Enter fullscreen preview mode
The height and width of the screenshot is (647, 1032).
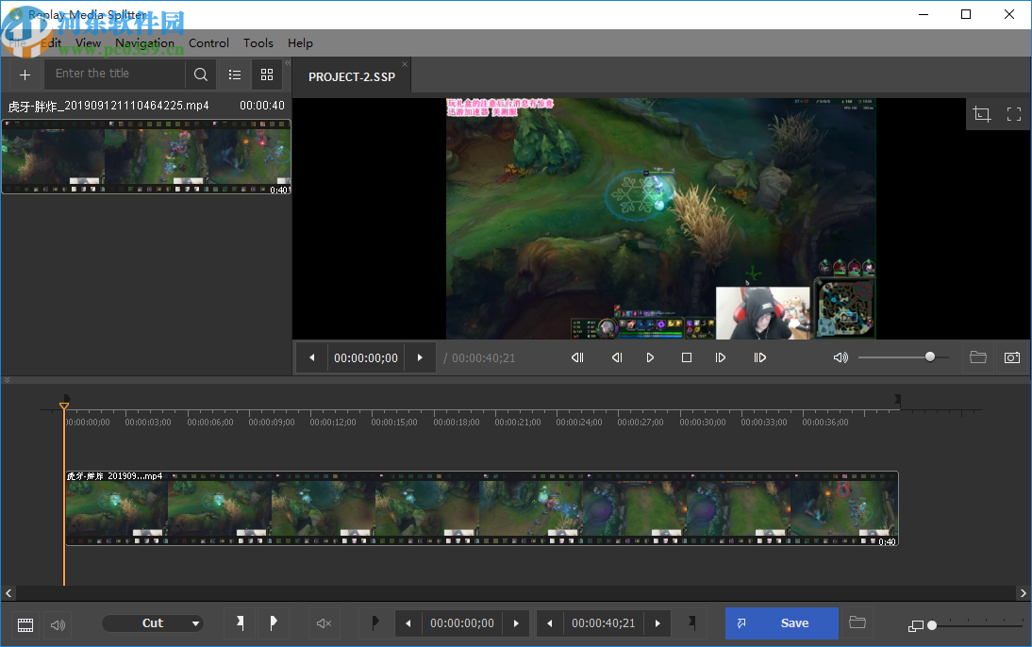(x=1014, y=114)
